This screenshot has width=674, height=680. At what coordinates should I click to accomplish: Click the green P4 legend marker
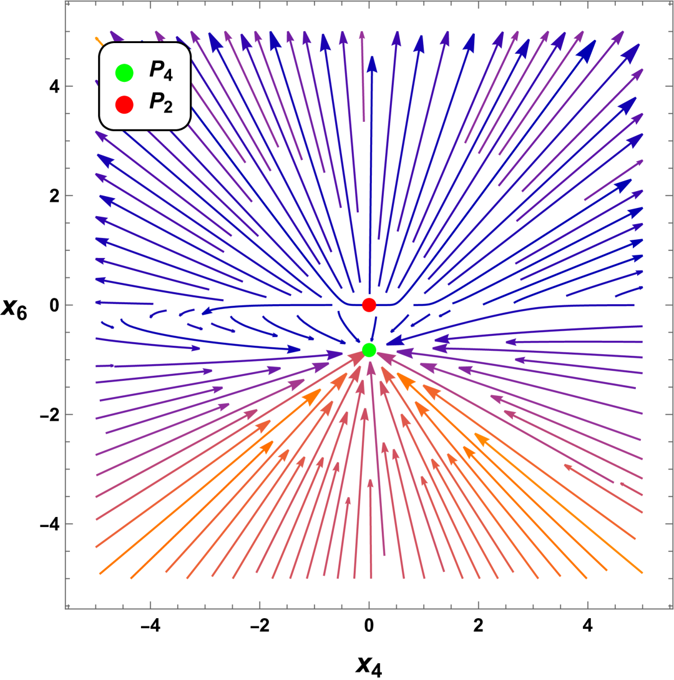pyautogui.click(x=124, y=73)
